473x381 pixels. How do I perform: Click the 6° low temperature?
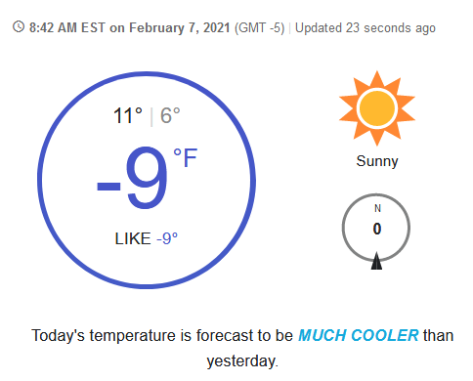[x=170, y=115]
